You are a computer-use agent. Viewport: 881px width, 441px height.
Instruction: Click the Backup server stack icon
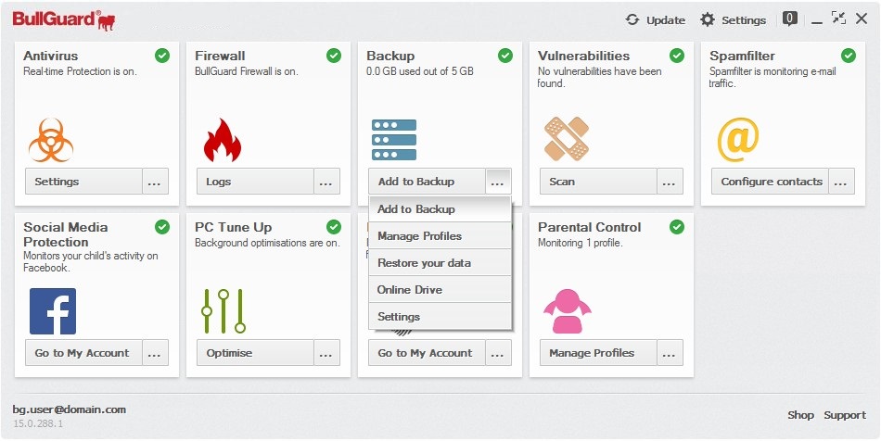[394, 140]
